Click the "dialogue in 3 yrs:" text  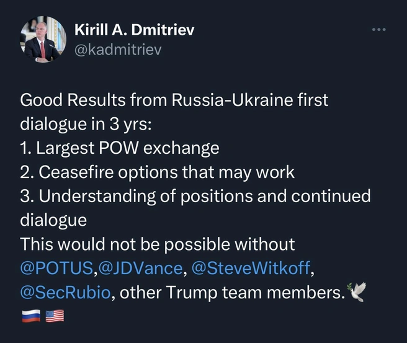[x=86, y=125]
